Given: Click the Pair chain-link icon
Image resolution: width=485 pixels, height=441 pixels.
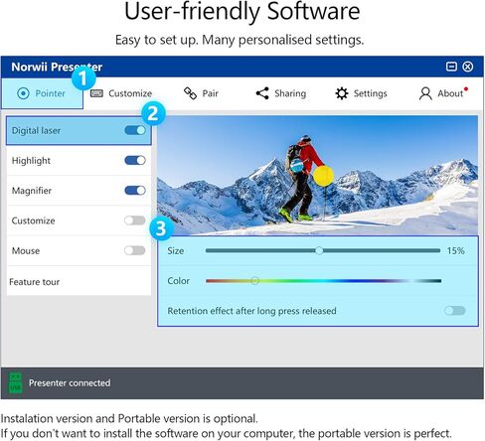Looking at the screenshot, I should coord(190,93).
